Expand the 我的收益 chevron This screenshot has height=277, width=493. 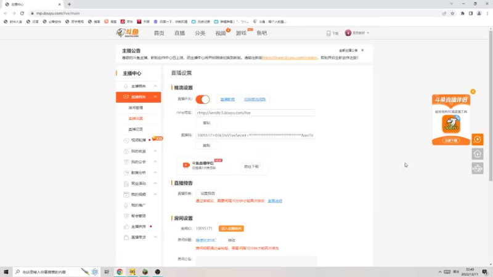[155, 151]
